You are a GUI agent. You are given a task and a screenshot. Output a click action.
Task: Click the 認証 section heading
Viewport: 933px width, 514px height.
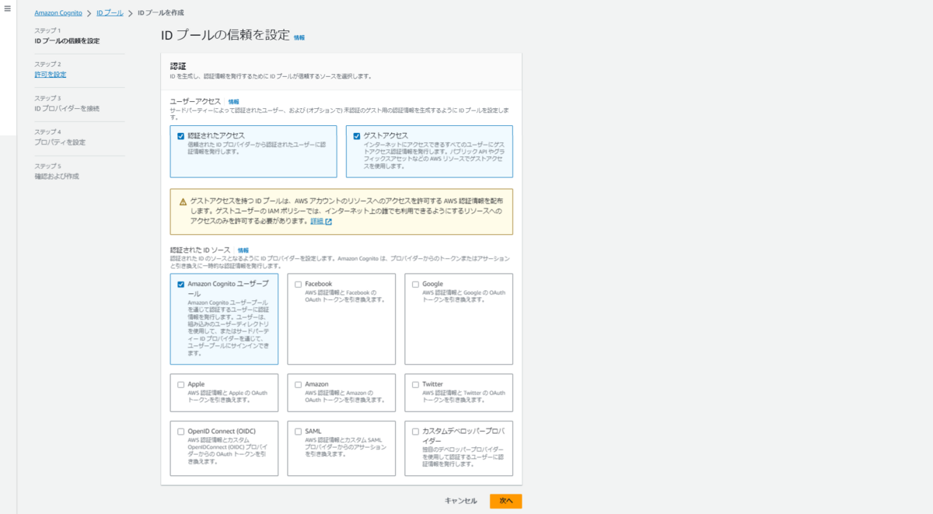(178, 66)
